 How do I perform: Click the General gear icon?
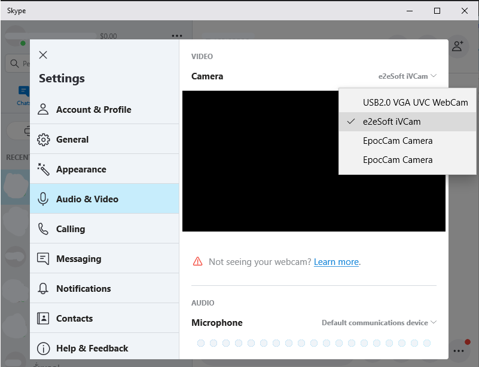(43, 140)
